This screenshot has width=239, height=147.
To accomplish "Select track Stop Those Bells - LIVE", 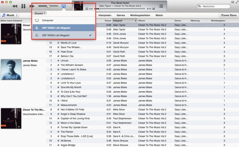I will pos(77,136).
